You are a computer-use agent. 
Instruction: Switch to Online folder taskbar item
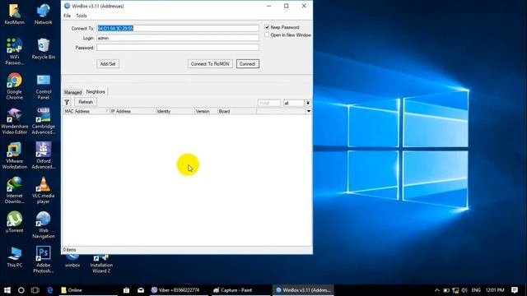coord(88,290)
